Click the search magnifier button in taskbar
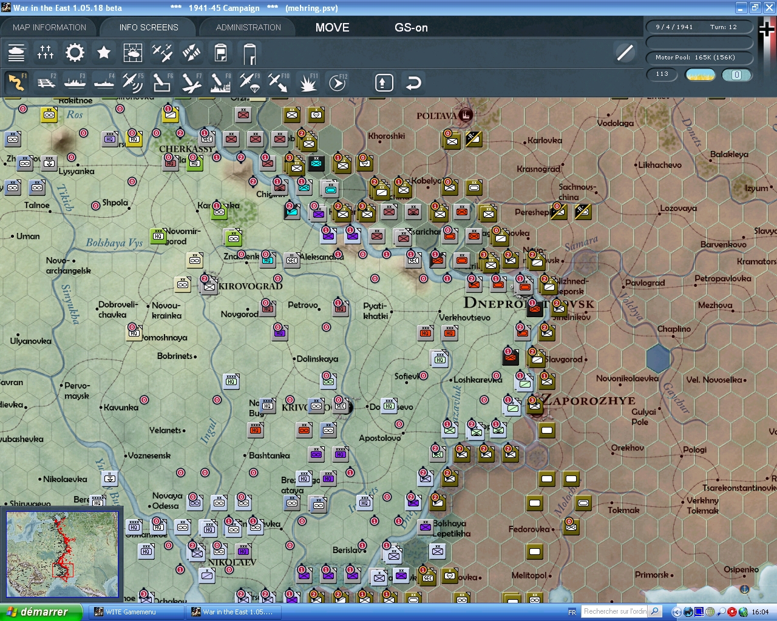Image resolution: width=777 pixels, height=621 pixels. point(655,611)
